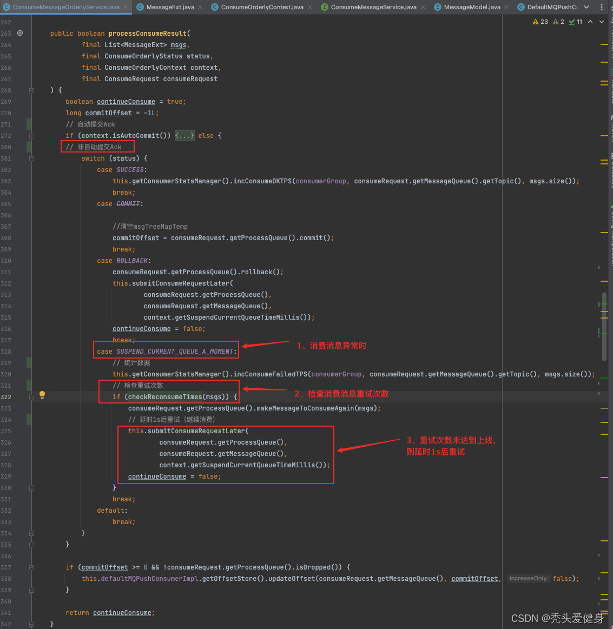Collapse the switch block at line 301

(31, 158)
